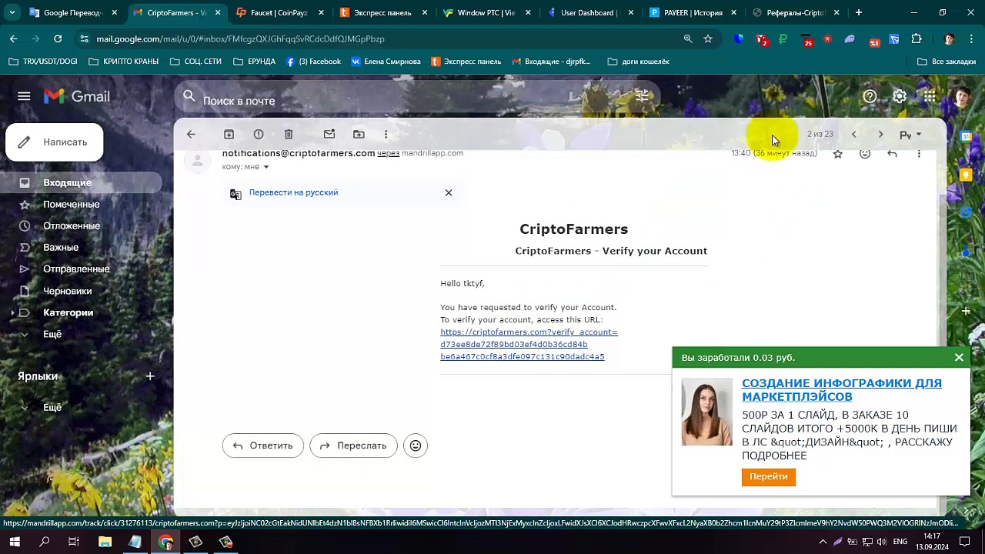
Task: Show search options filter icon
Action: click(x=642, y=96)
